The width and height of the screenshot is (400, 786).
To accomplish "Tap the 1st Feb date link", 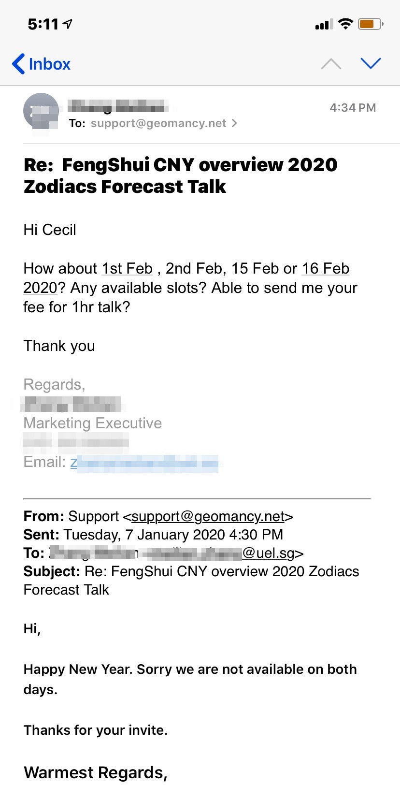I will pos(127,268).
